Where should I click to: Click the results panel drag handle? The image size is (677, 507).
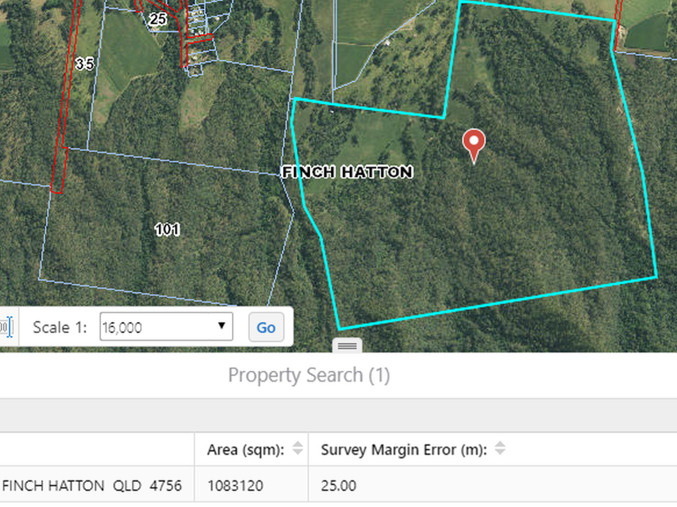347,346
